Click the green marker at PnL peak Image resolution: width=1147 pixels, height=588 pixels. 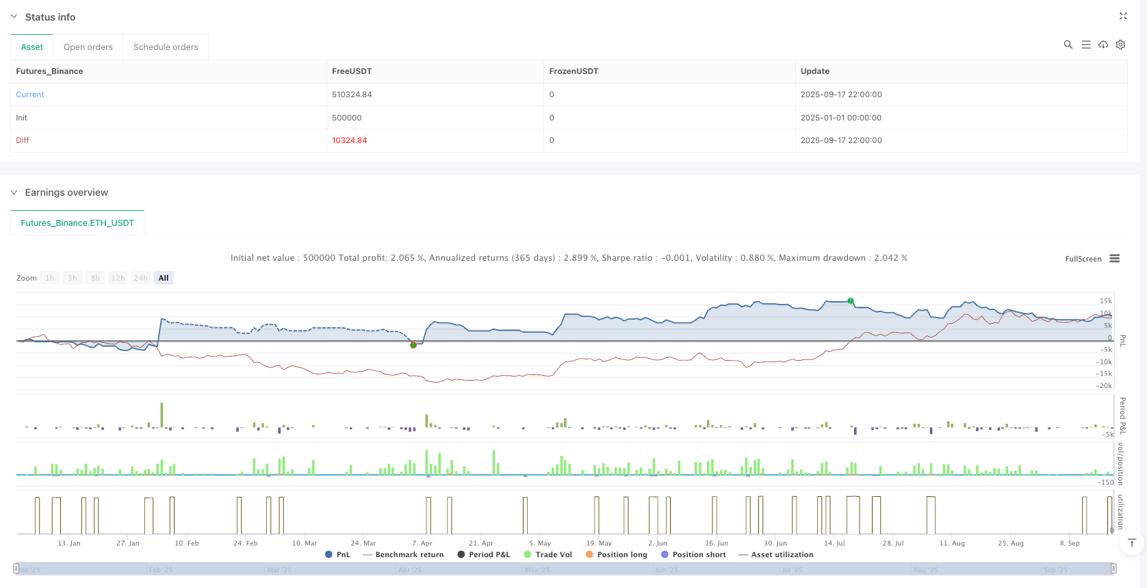click(851, 301)
